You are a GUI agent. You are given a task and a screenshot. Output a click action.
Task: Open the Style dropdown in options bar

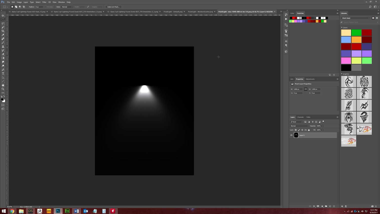pyautogui.click(x=67, y=7)
